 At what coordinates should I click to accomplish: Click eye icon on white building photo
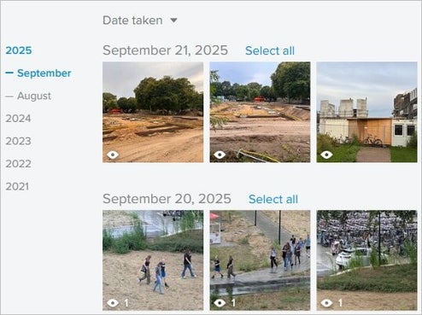326,155
